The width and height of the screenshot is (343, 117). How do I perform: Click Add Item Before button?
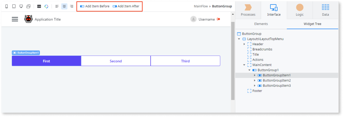click(95, 6)
